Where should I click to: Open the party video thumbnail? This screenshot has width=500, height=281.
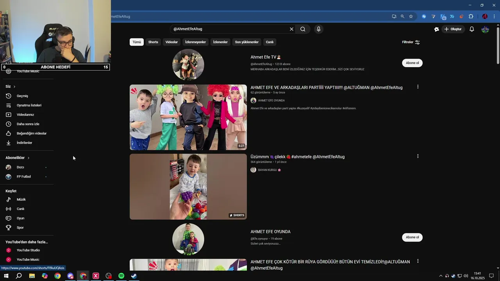[x=188, y=117]
